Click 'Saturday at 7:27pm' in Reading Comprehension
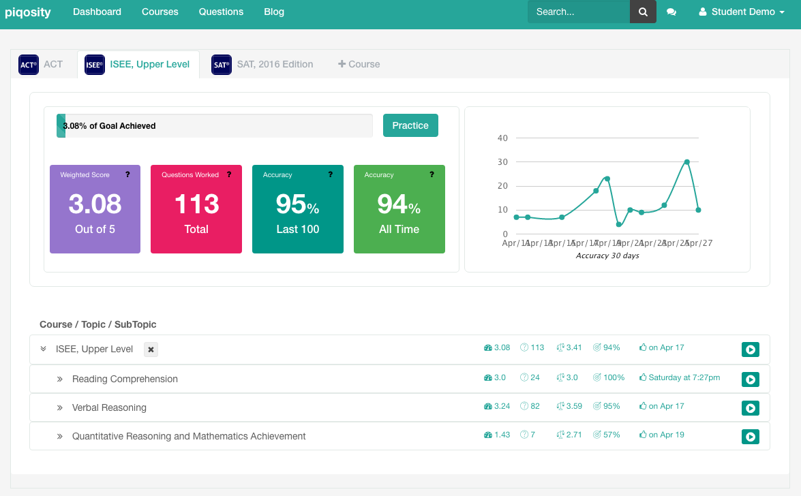 coord(680,377)
